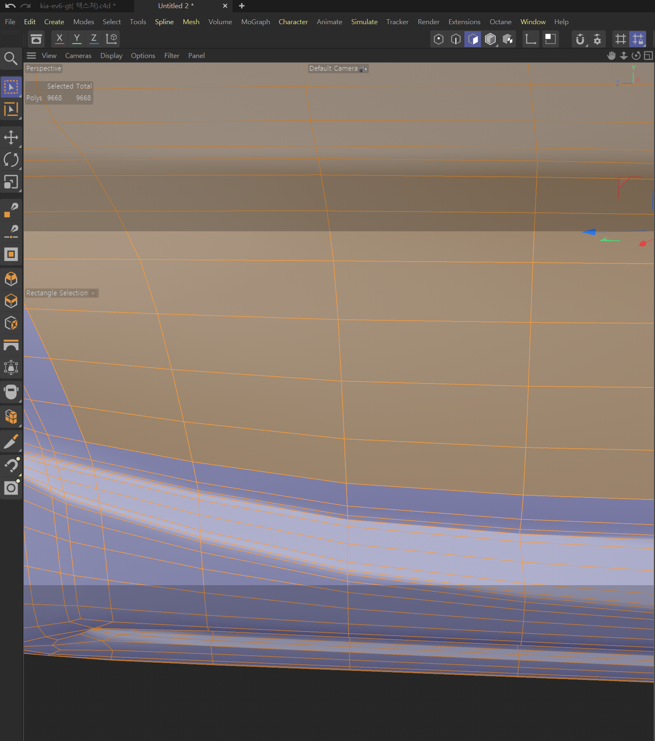
Task: Open the Spline menu
Action: [x=164, y=22]
